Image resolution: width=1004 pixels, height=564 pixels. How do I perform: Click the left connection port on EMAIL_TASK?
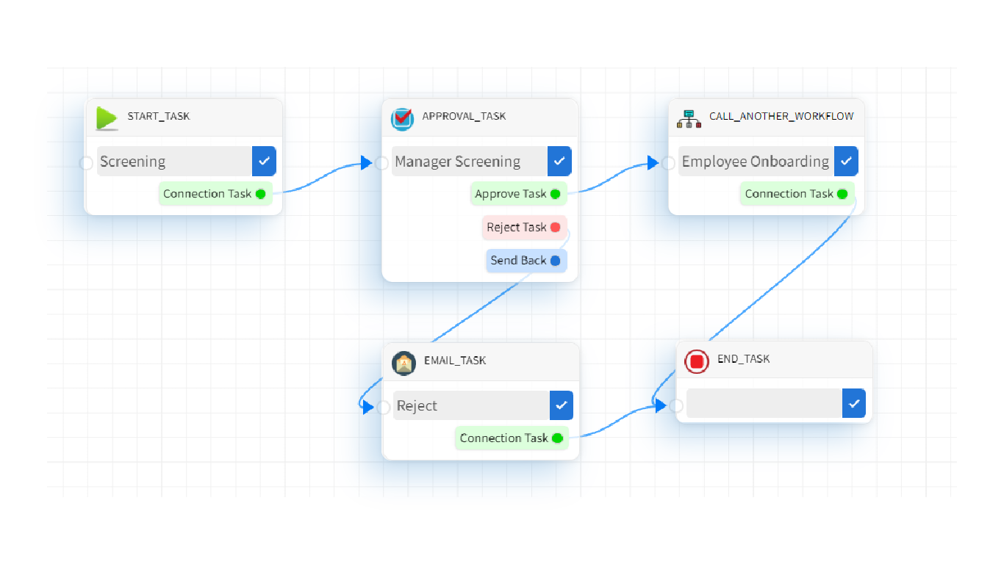pos(382,405)
